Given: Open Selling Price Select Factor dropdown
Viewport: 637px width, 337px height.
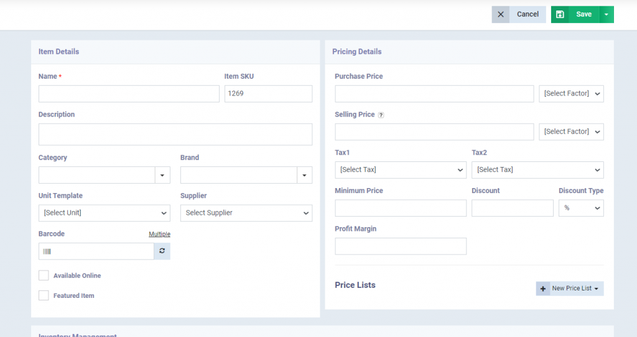Looking at the screenshot, I should (x=571, y=132).
